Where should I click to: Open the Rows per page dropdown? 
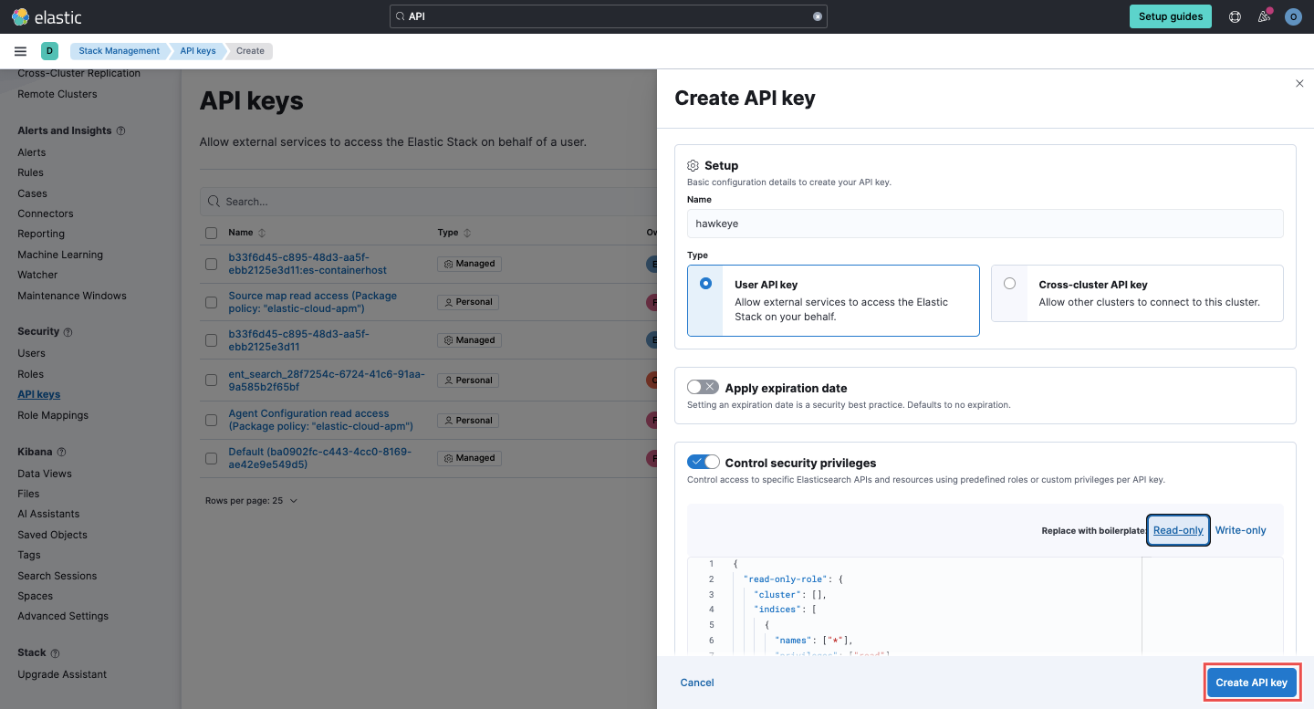(x=253, y=500)
